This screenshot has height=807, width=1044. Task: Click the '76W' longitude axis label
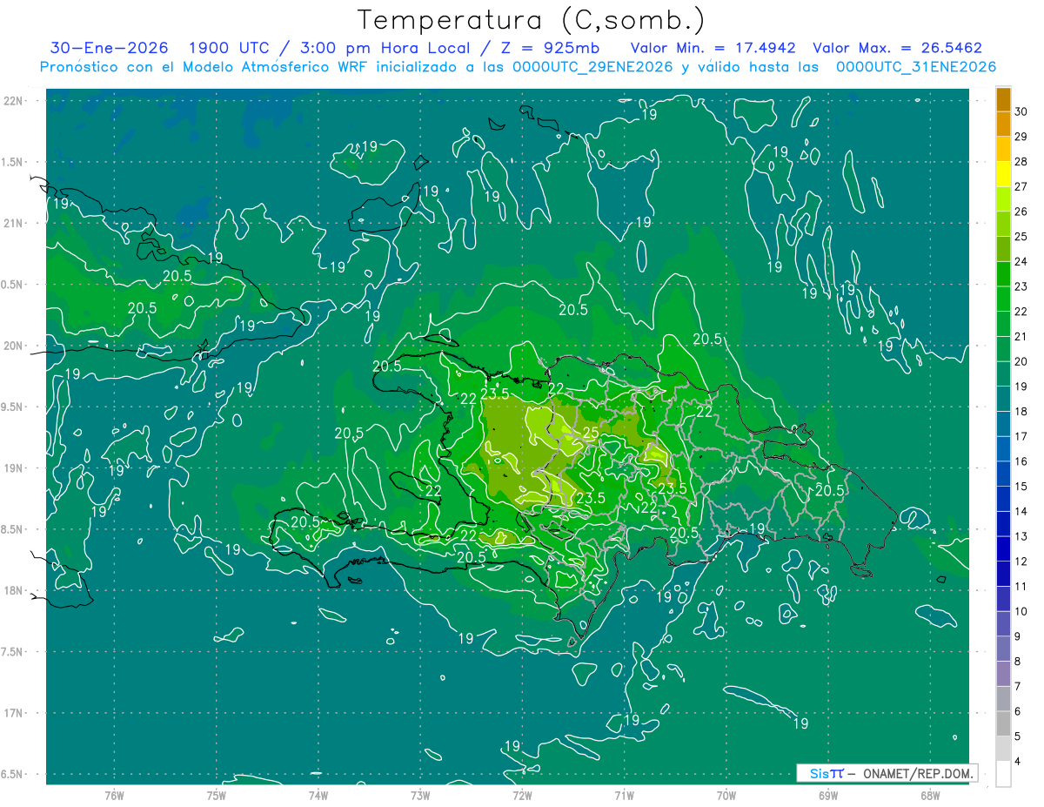114,794
